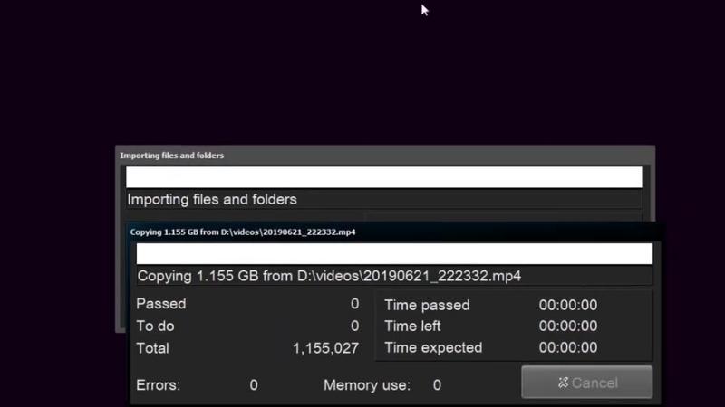
Task: Click the Time passed label
Action: (x=427, y=305)
